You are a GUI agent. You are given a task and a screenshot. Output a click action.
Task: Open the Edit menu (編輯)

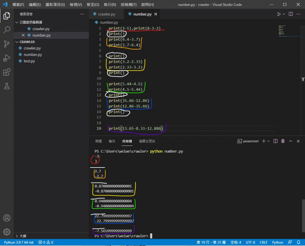tap(35, 4)
